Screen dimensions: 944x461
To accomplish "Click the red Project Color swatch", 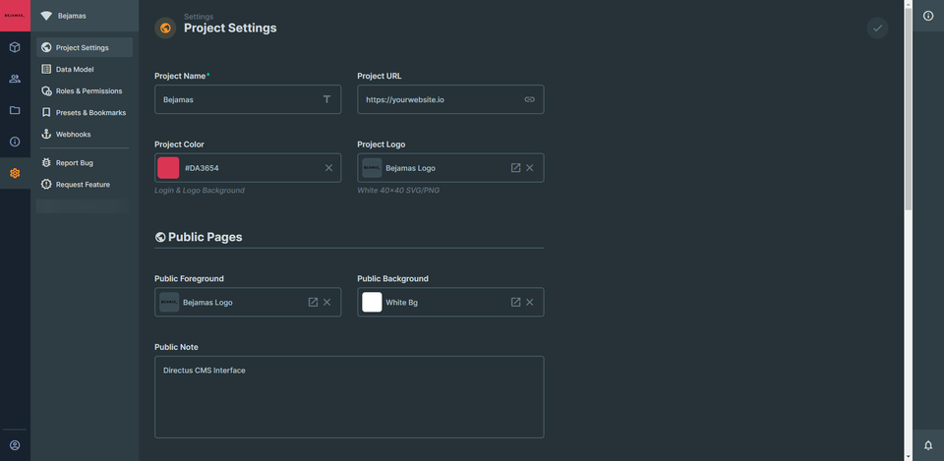I will 168,168.
